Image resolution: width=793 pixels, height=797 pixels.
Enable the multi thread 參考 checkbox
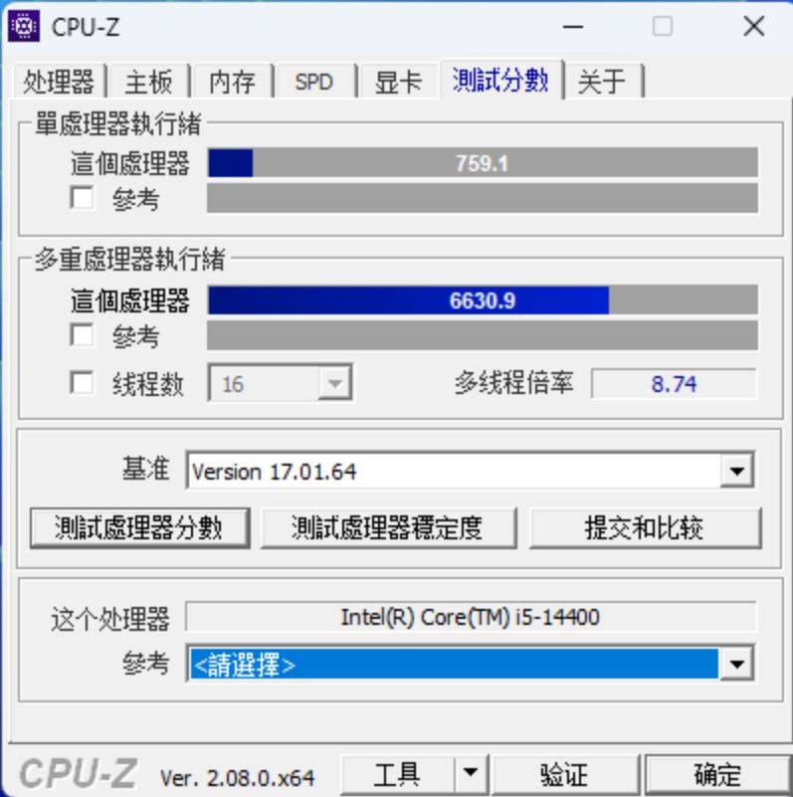(82, 335)
